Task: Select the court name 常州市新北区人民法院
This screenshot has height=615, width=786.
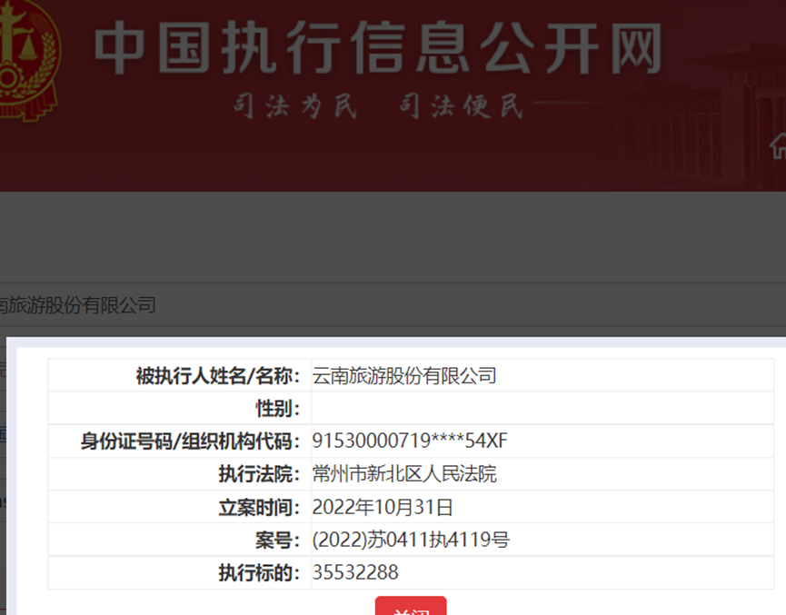Action: (404, 473)
